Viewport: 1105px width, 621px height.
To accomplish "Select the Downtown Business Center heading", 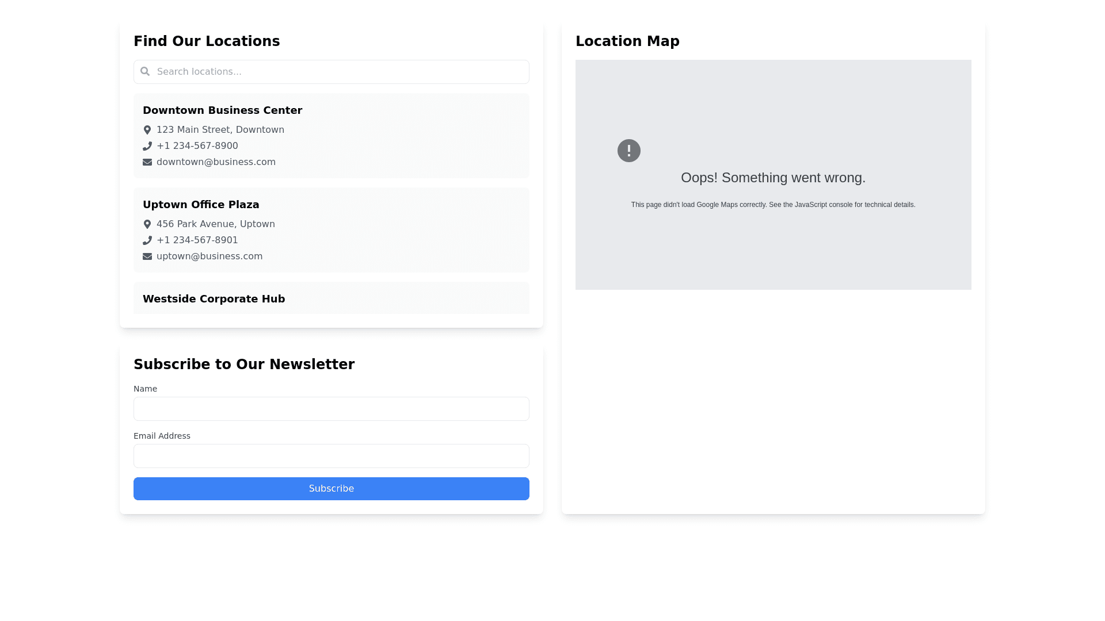I will pyautogui.click(x=222, y=110).
